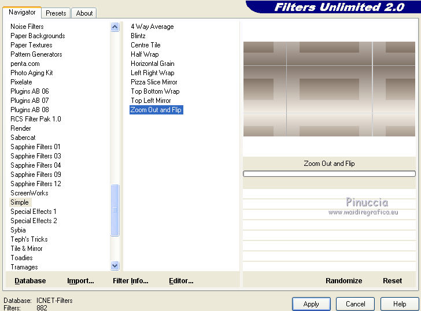Select the Toadies category

click(21, 258)
